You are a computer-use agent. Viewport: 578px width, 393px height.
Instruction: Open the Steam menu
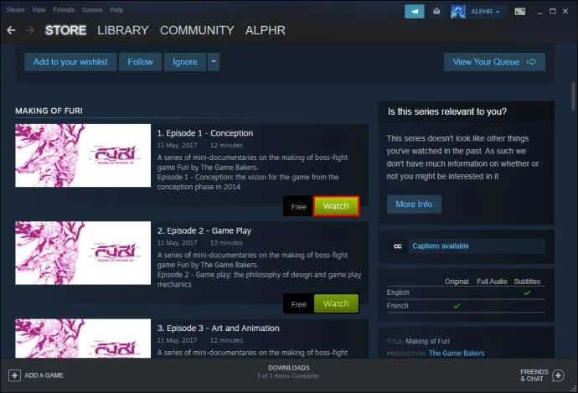click(15, 10)
